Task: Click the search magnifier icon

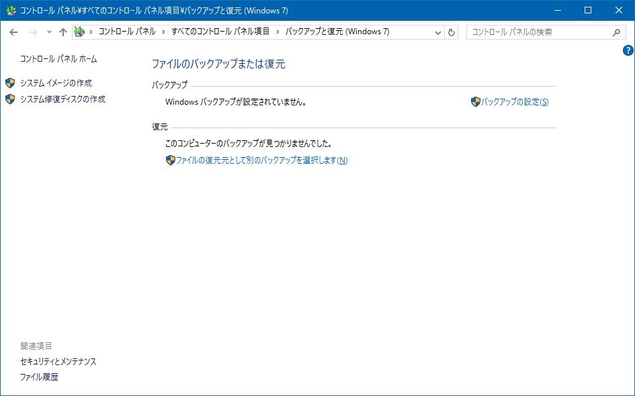Action: coord(616,32)
